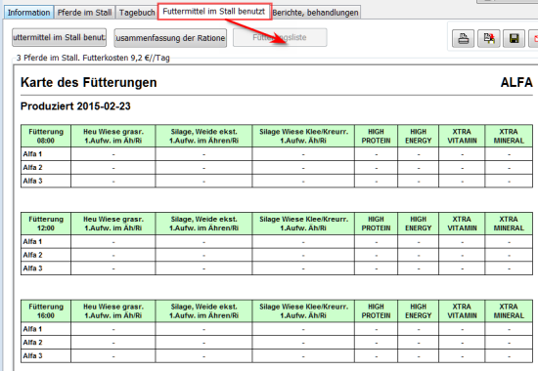The height and width of the screenshot is (371, 538).
Task: Click the ALFA stable name heading
Action: point(516,83)
